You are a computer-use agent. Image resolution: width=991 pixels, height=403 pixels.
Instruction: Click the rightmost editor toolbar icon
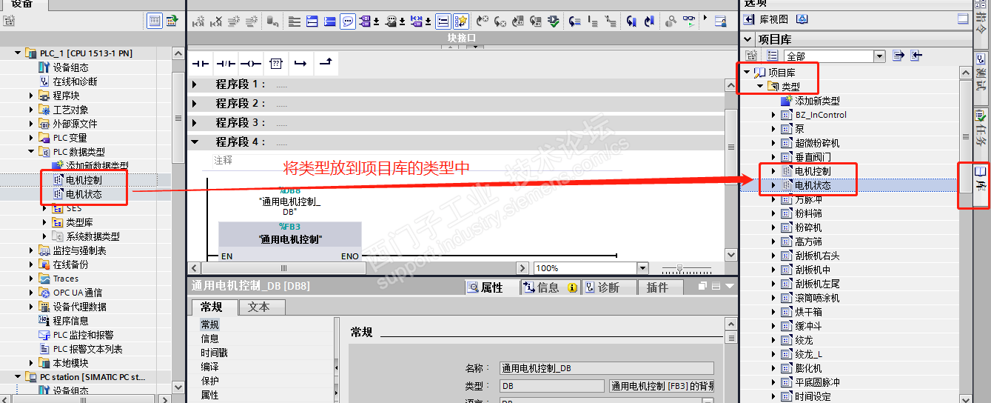(720, 21)
